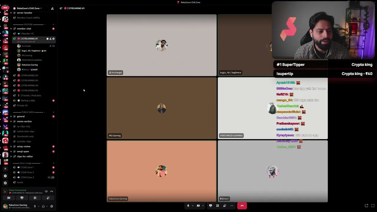
Task: Open activities button in voice panel
Action: 35,198
